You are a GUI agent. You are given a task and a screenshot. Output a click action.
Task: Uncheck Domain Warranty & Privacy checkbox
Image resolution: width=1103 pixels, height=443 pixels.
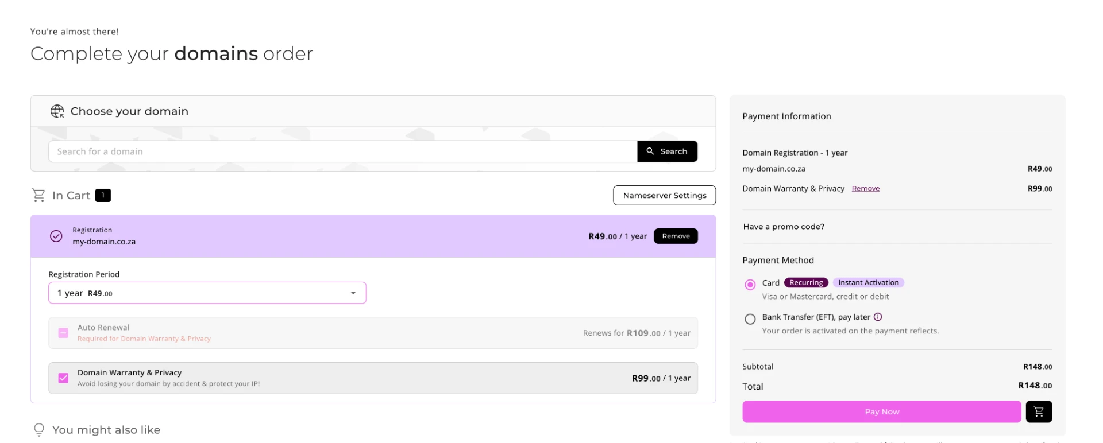[x=64, y=378]
